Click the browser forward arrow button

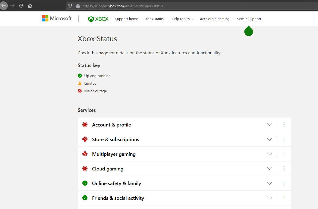coord(13,6)
